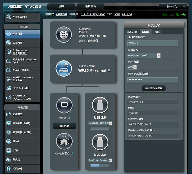Click the DDNS 前往设置 link
192x174 pixels.
(x=93, y=41)
